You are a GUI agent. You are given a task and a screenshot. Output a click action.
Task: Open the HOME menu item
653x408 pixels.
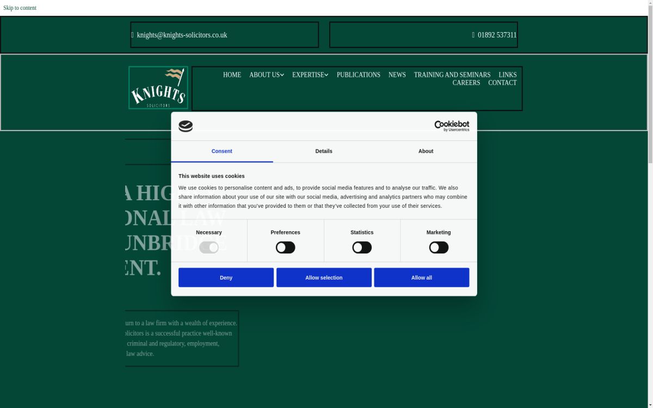point(232,75)
